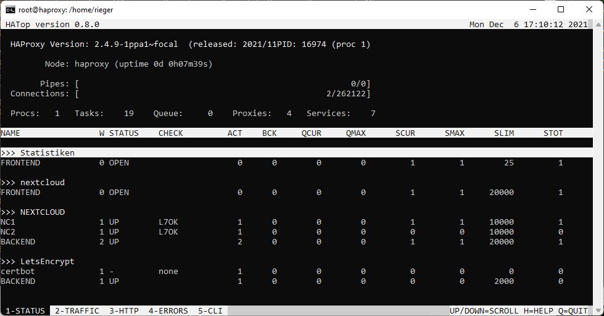The width and height of the screenshot is (604, 316).
Task: Click the H=HELP hint
Action: tap(539, 310)
